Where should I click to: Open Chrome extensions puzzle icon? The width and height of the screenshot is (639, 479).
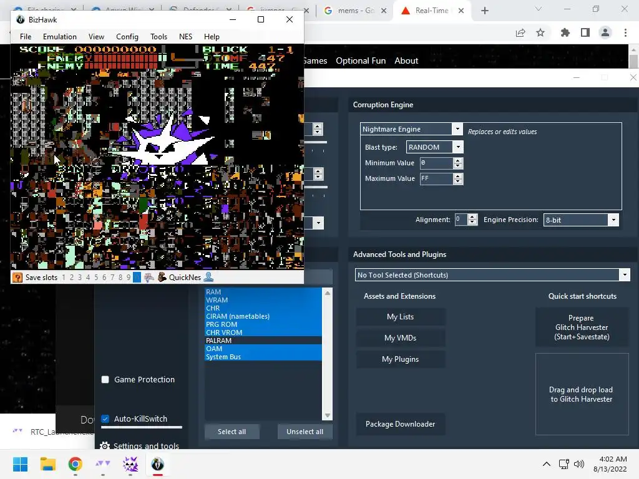click(565, 32)
